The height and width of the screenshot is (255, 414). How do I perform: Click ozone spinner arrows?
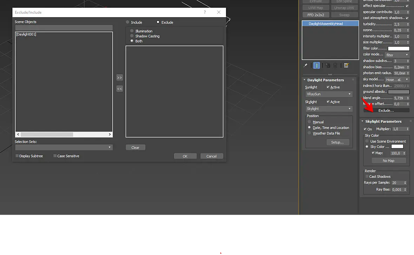pos(408,31)
